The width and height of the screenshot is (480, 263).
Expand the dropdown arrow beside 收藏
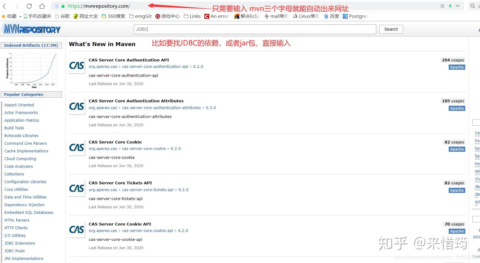20,16
